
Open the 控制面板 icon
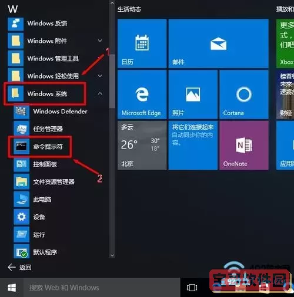point(21,164)
